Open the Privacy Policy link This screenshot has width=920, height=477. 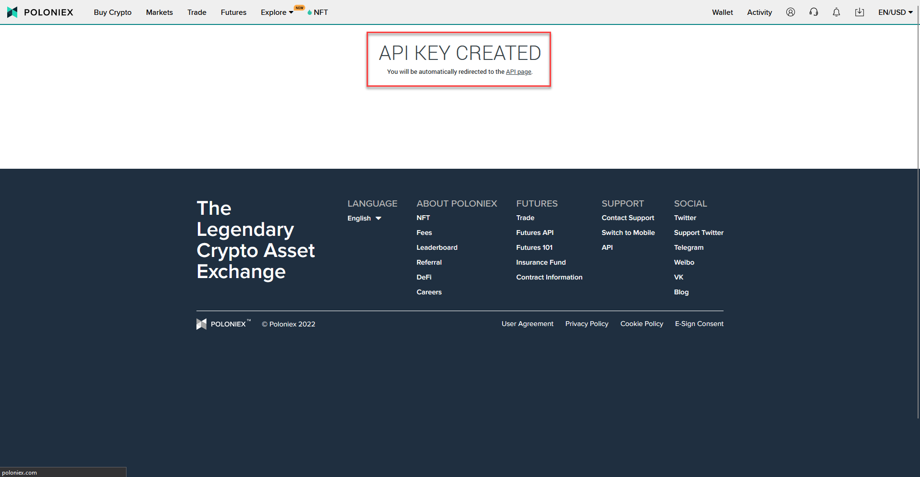(x=586, y=324)
